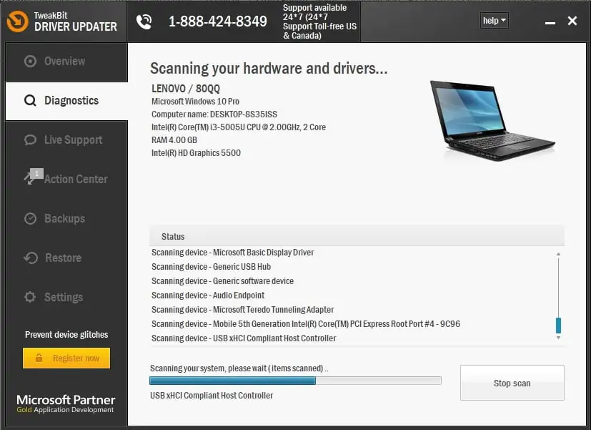This screenshot has width=591, height=430.
Task: Open the Live Support tab
Action: 66,140
